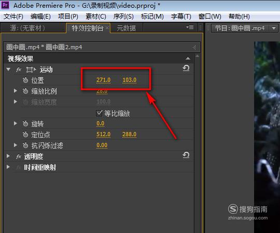Toggle animation stopwatch for 位置
This screenshot has width=280, height=233.
(x=25, y=80)
